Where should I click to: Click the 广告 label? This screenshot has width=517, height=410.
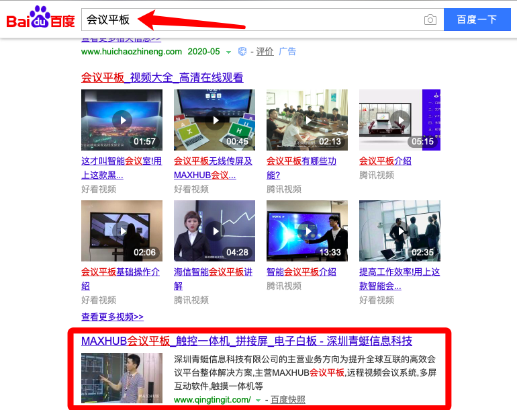point(287,52)
